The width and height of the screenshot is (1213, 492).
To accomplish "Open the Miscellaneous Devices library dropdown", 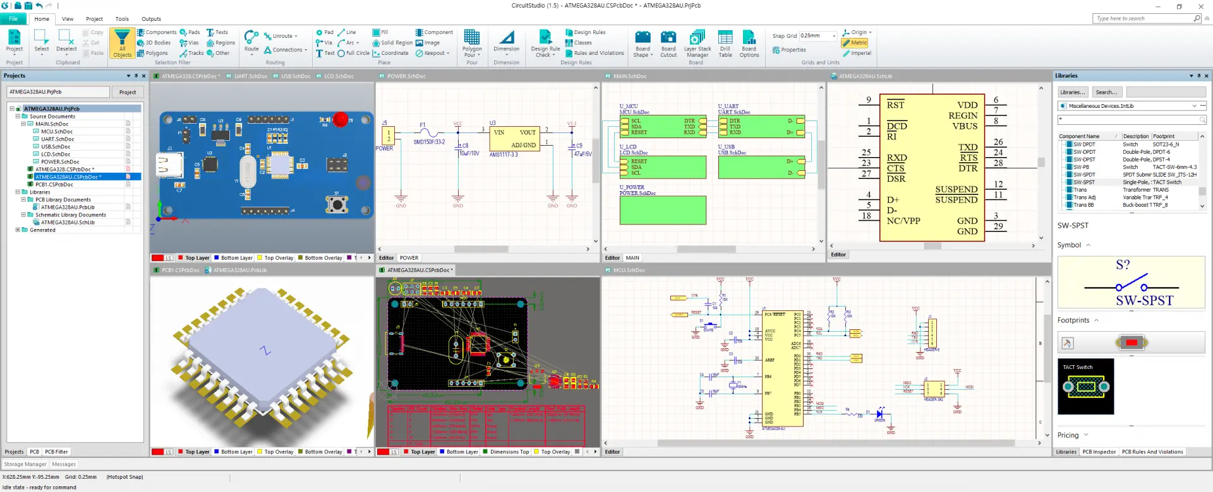I will [1194, 106].
